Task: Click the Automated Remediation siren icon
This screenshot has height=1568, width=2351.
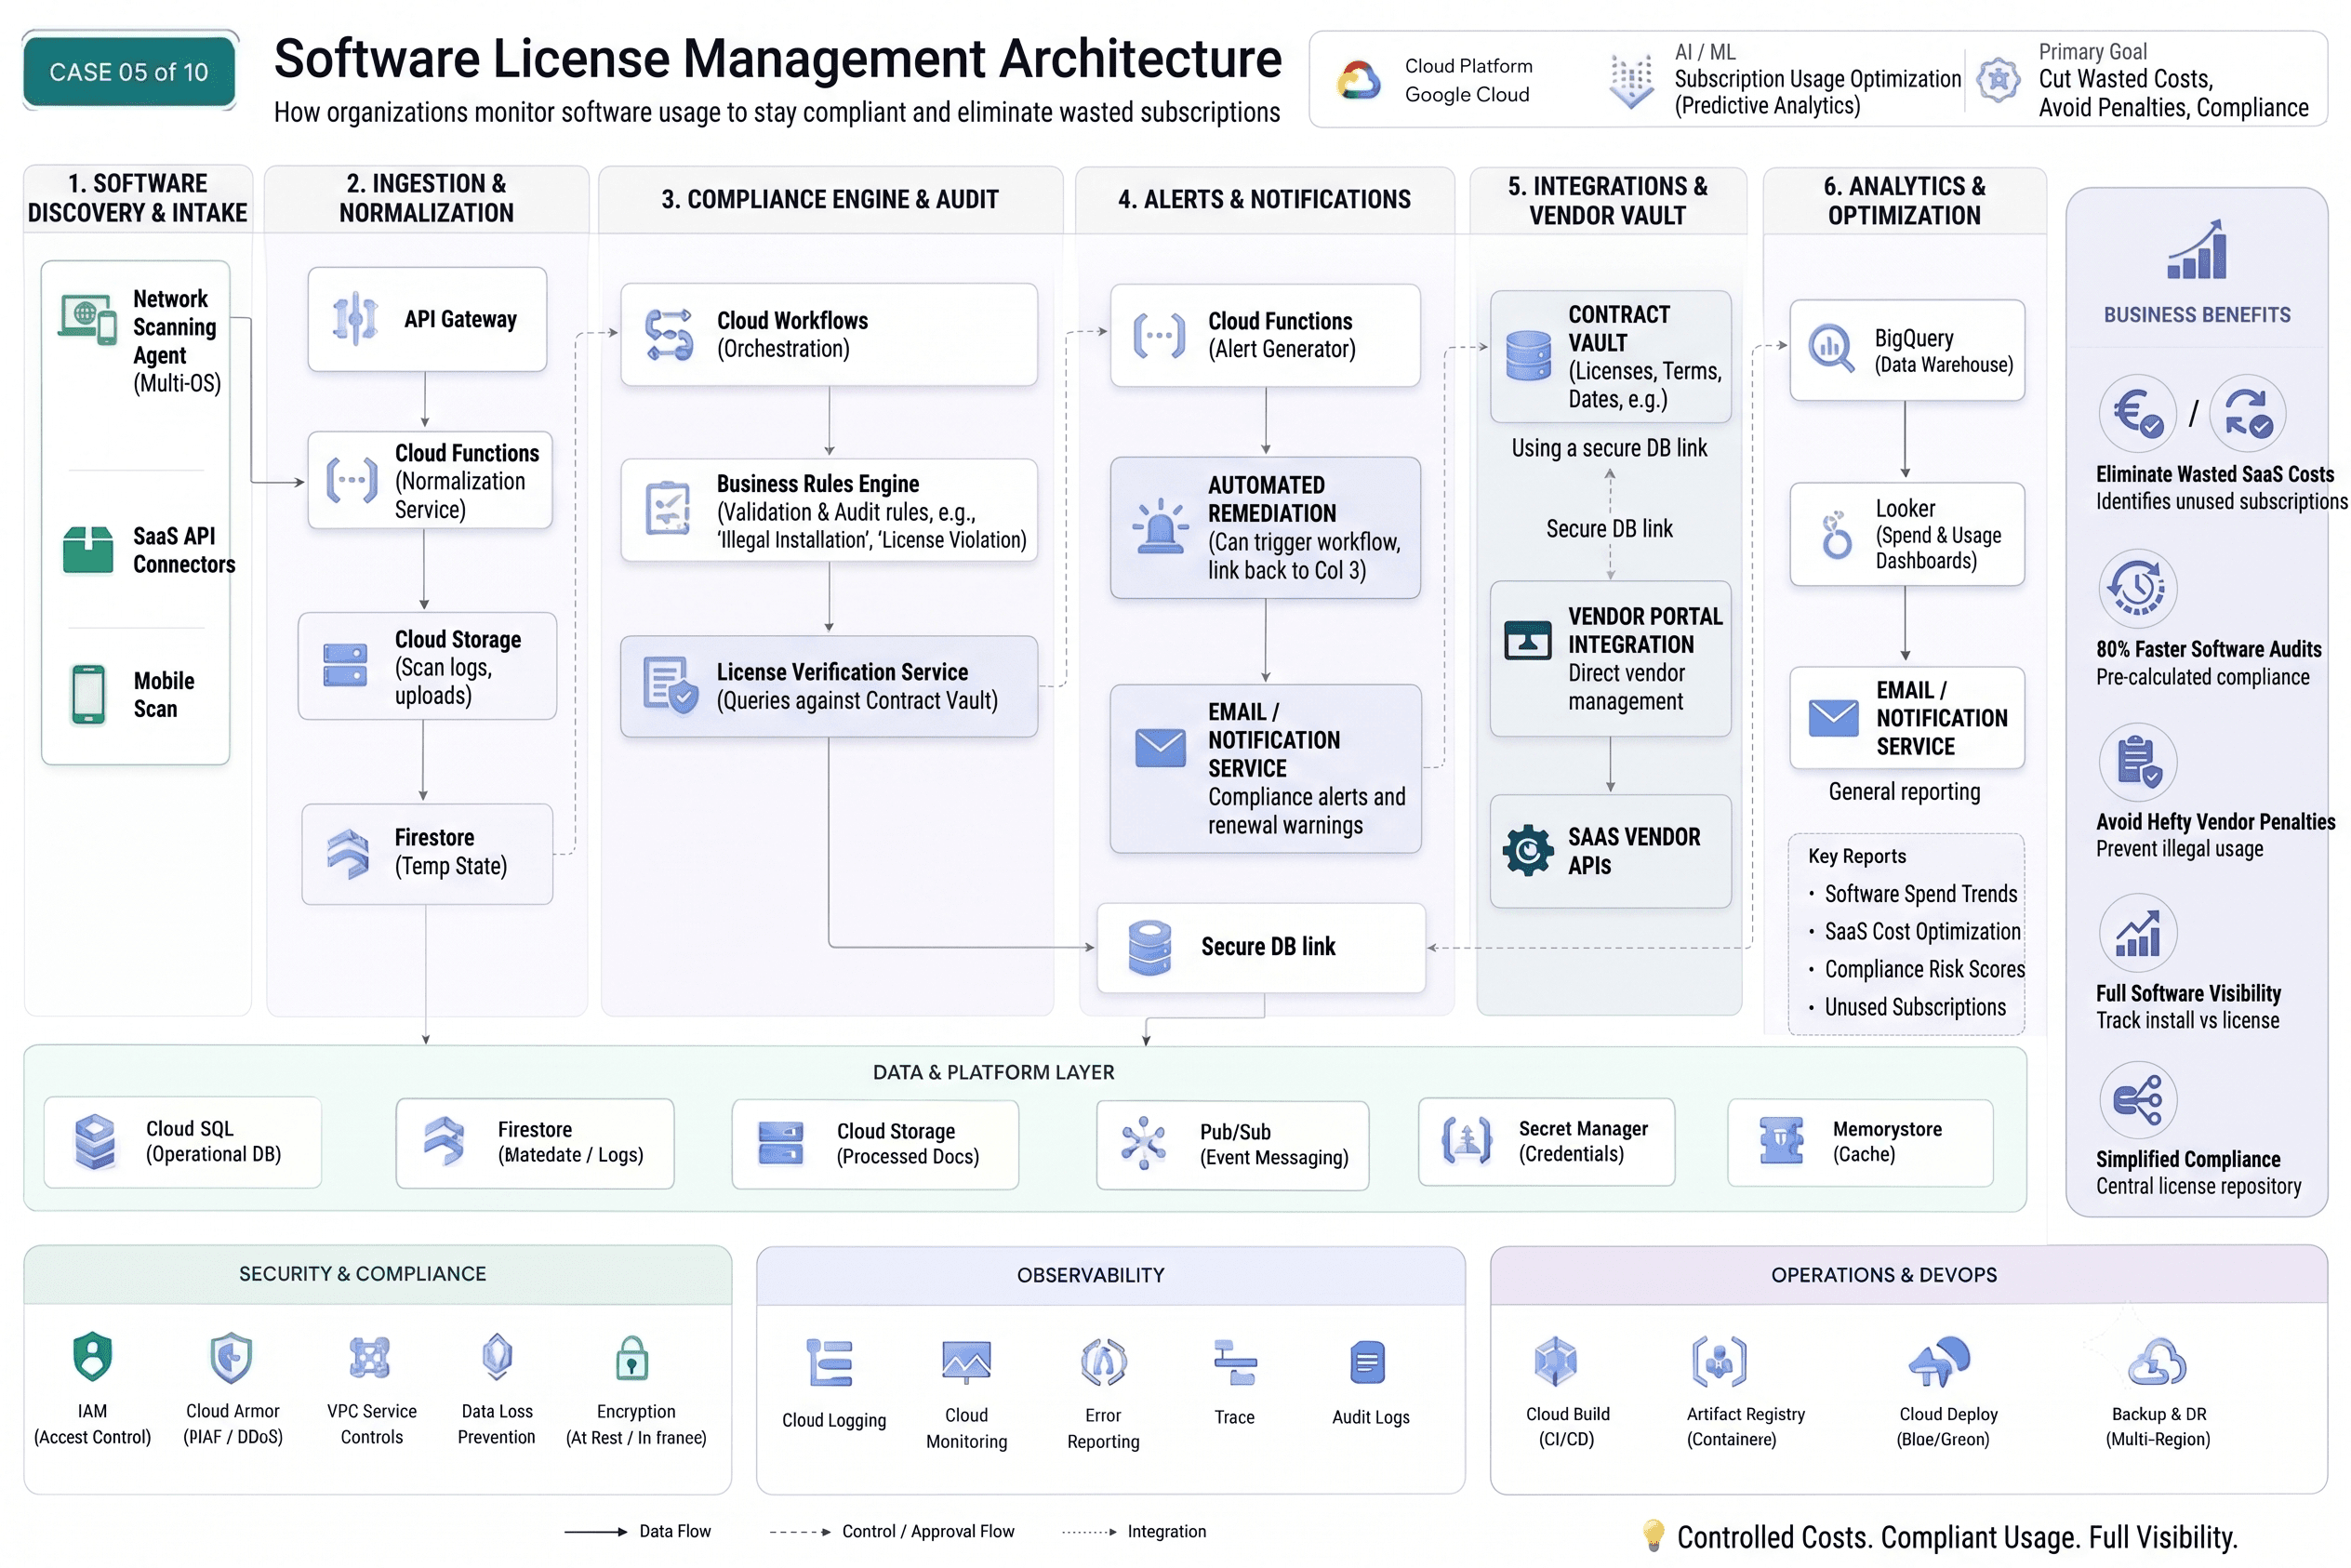Action: pyautogui.click(x=1160, y=526)
